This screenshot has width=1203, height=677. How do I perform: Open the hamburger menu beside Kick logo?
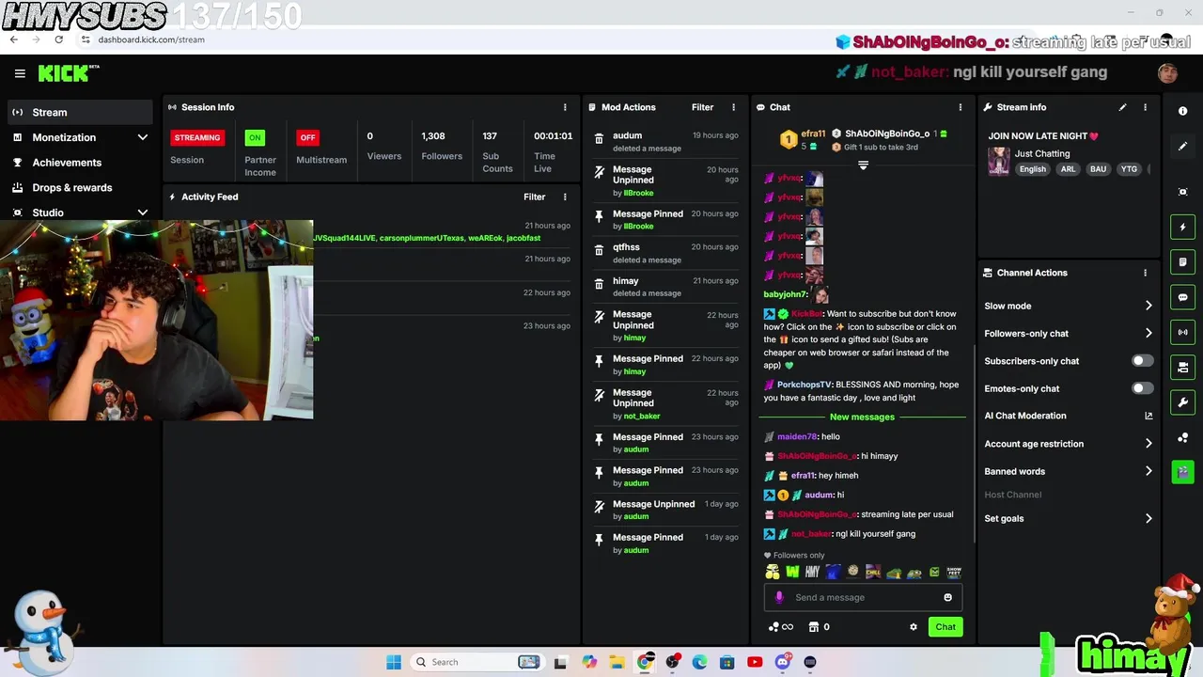click(20, 73)
